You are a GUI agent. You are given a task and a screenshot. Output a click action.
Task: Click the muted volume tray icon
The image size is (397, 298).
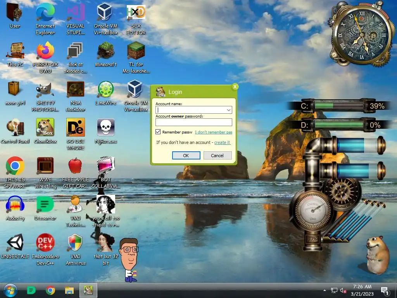(x=343, y=290)
